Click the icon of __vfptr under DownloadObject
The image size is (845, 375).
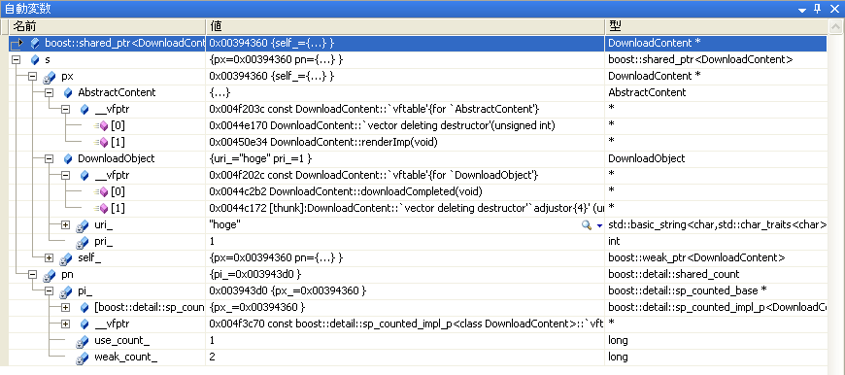pos(84,175)
